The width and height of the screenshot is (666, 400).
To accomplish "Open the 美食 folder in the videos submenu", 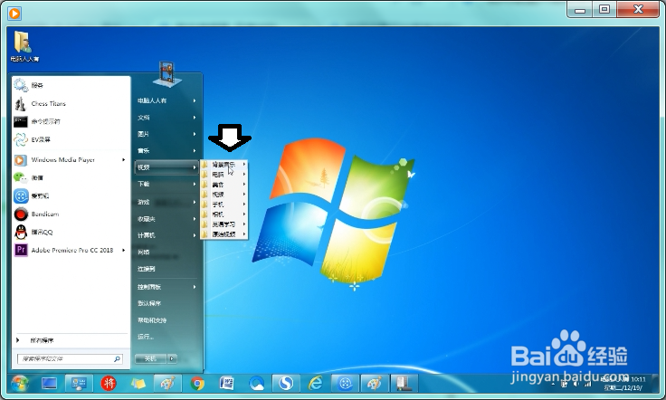I will 224,185.
